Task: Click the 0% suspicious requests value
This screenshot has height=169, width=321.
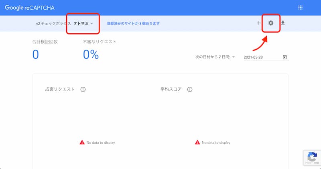Action: [91, 55]
